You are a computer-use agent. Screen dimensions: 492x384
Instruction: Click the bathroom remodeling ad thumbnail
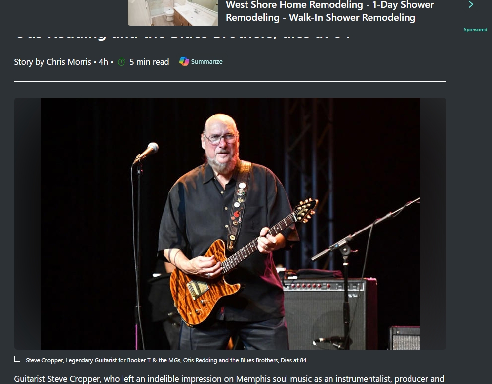coord(173,12)
